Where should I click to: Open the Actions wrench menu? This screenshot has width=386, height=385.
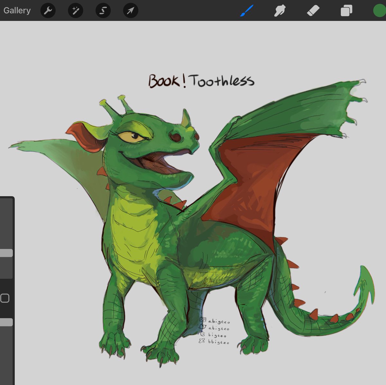48,11
